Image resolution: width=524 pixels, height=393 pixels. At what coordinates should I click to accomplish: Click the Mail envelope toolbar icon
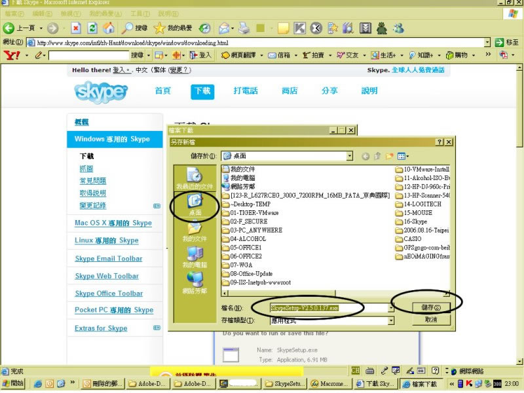[224, 28]
